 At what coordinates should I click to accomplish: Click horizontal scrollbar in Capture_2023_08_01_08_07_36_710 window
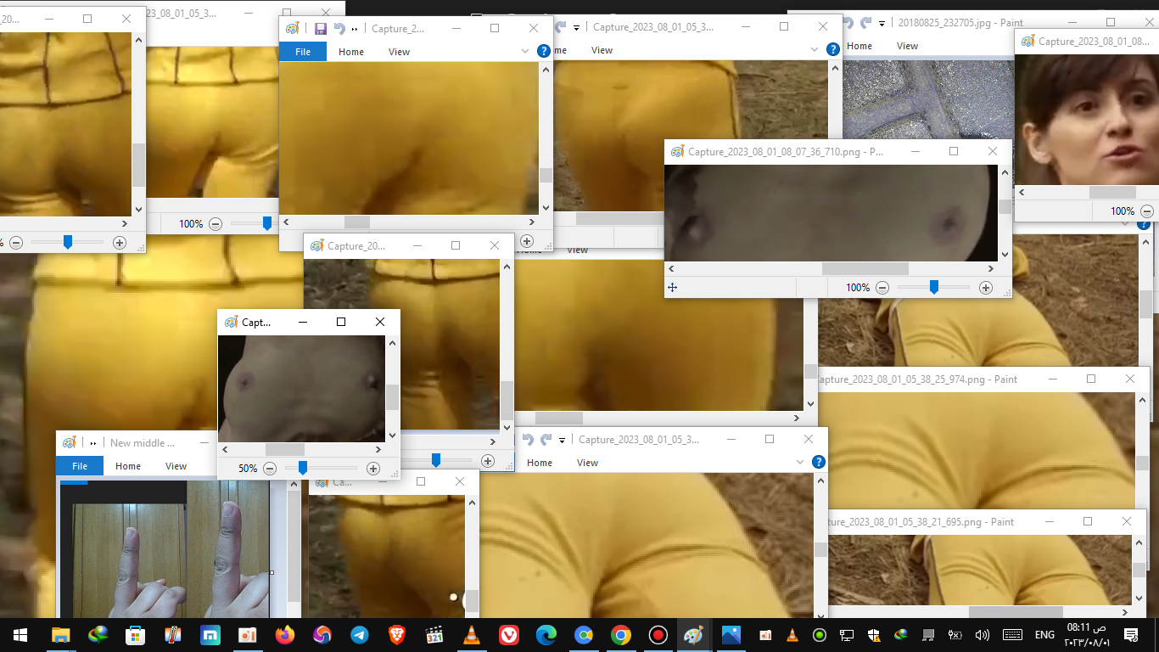pyautogui.click(x=865, y=268)
